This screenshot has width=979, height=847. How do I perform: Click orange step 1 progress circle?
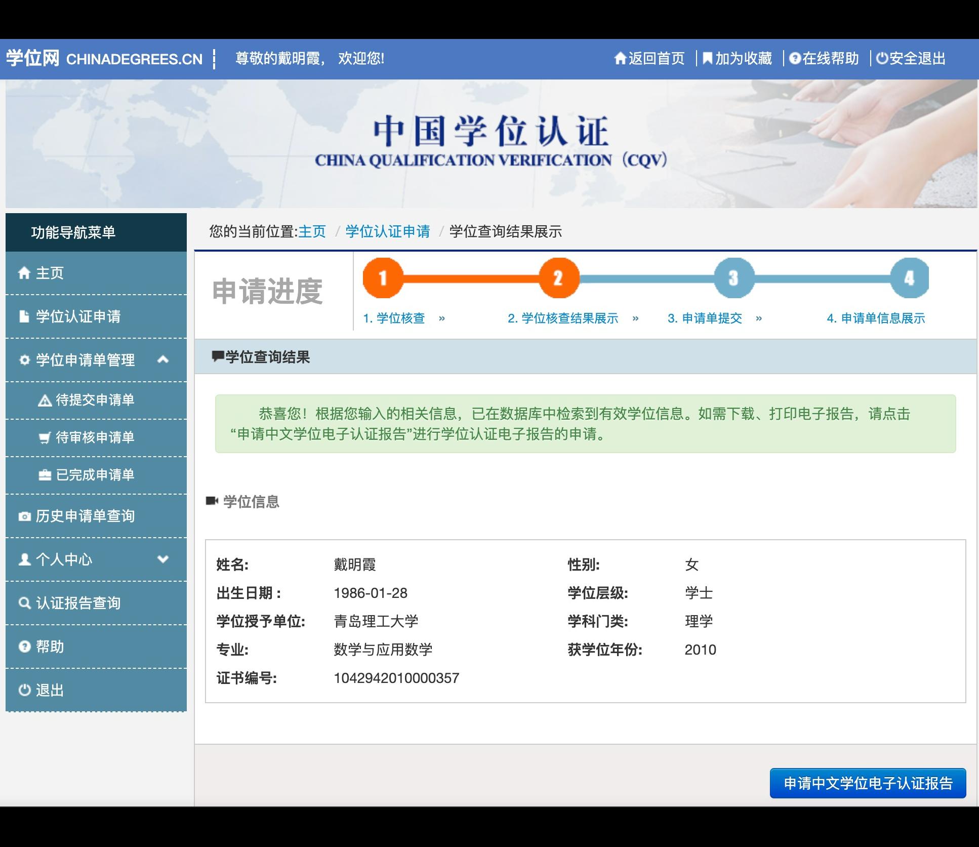(x=383, y=278)
